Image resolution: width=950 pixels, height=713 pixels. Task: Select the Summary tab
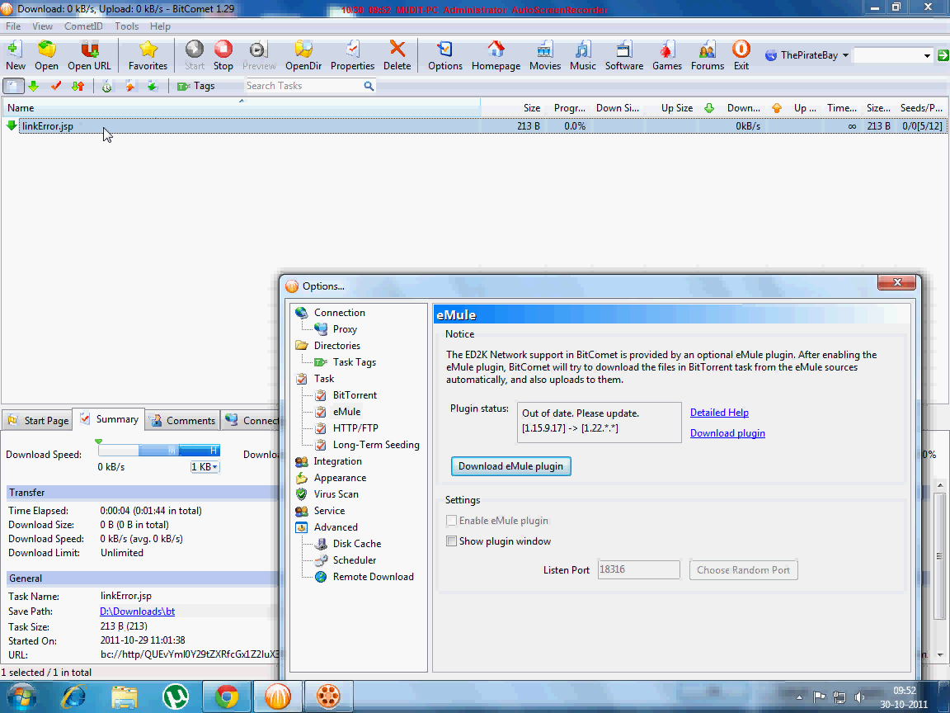[109, 419]
